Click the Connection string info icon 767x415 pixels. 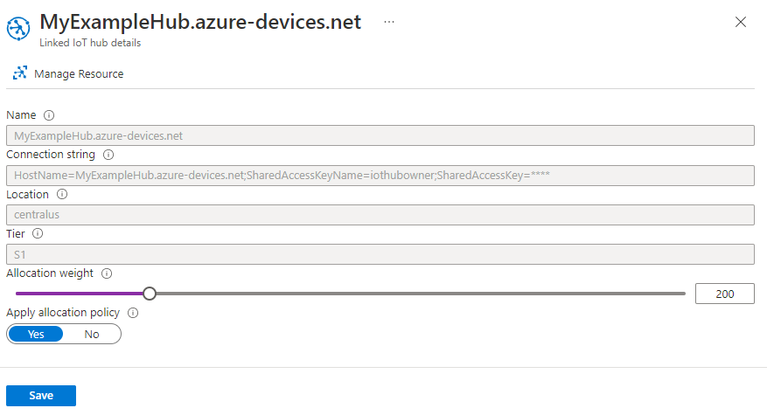(109, 155)
